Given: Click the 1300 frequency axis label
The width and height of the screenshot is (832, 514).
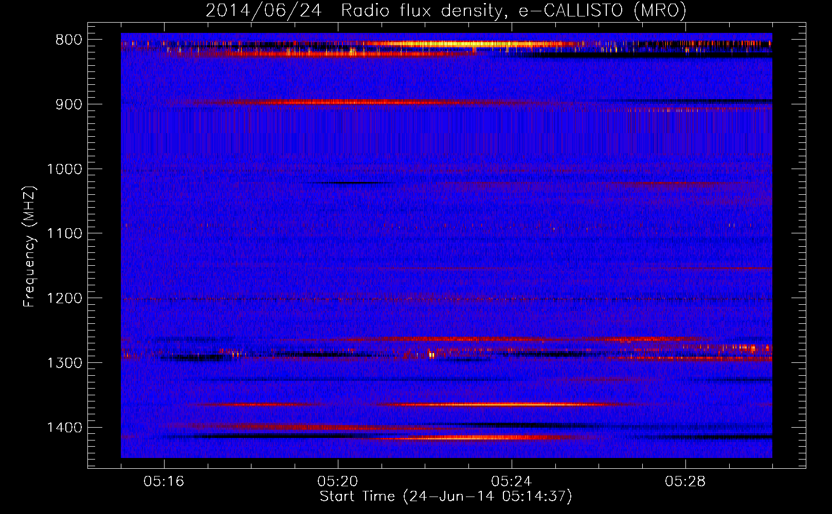Looking at the screenshot, I should pos(64,363).
